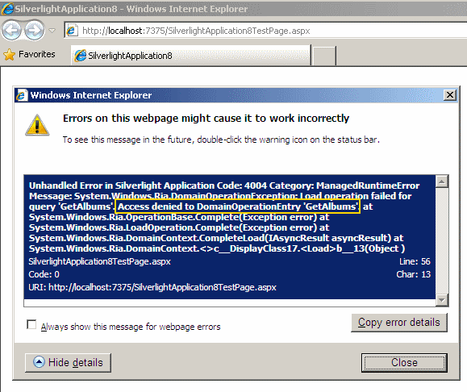Open the recent pages dropdown arrow

coord(52,31)
